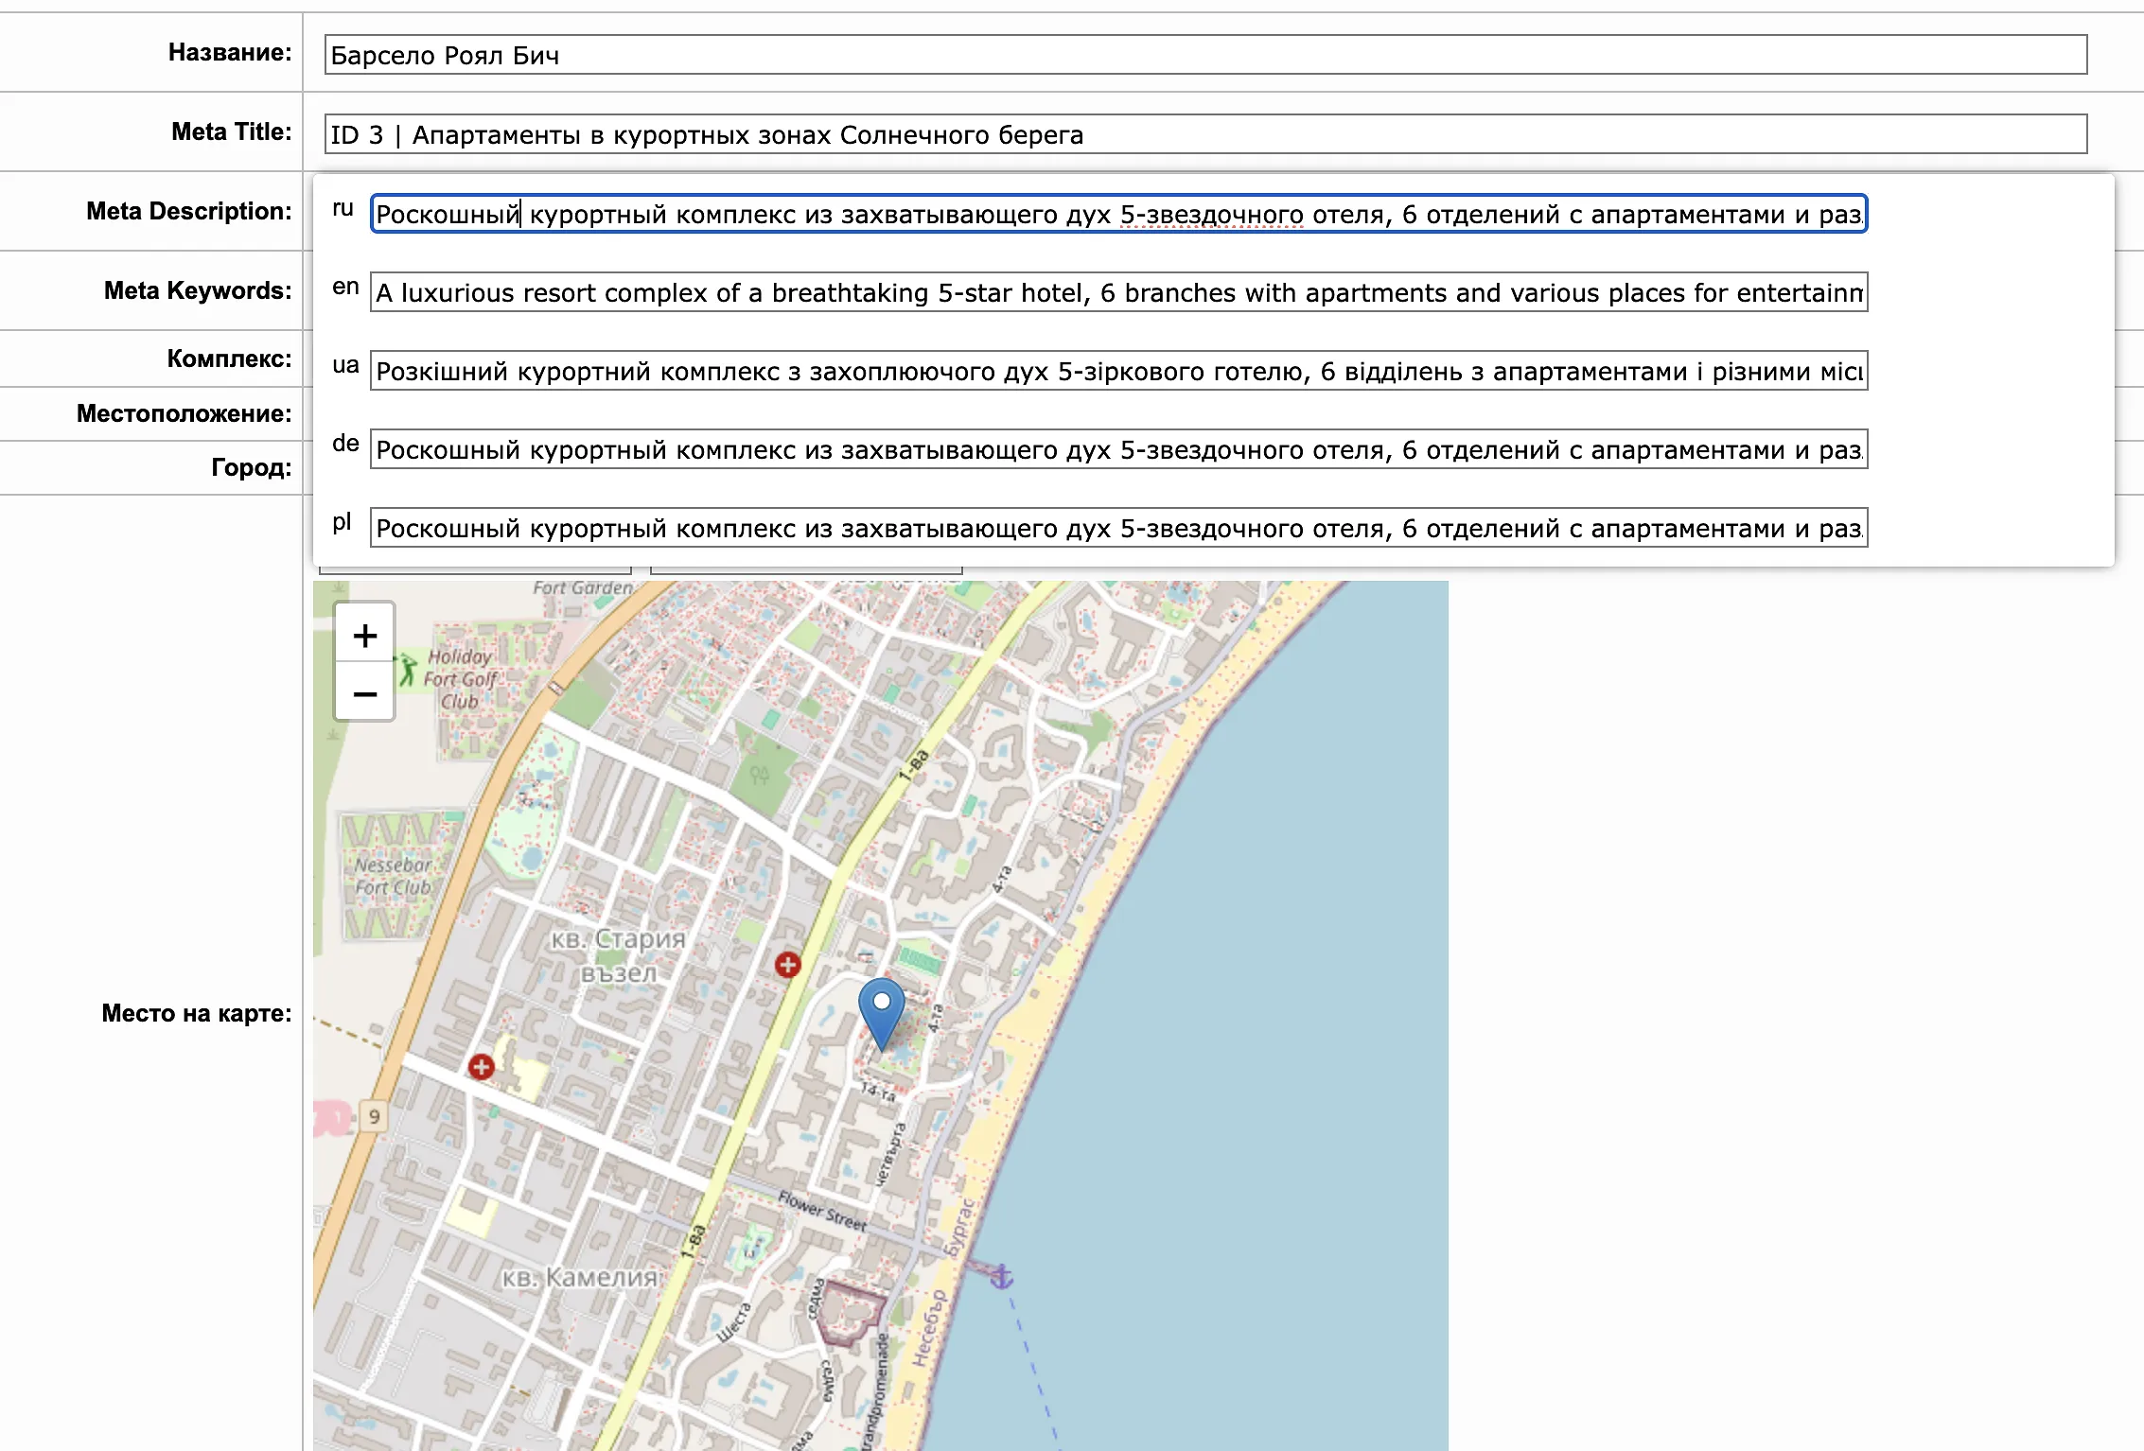This screenshot has width=2144, height=1451.
Task: Click the golfer icon by Holiday Fort Golf Club
Action: pyautogui.click(x=408, y=670)
